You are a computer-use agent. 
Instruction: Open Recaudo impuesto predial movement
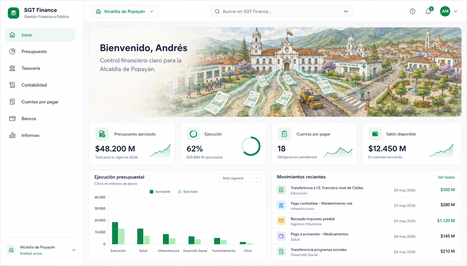point(367,221)
